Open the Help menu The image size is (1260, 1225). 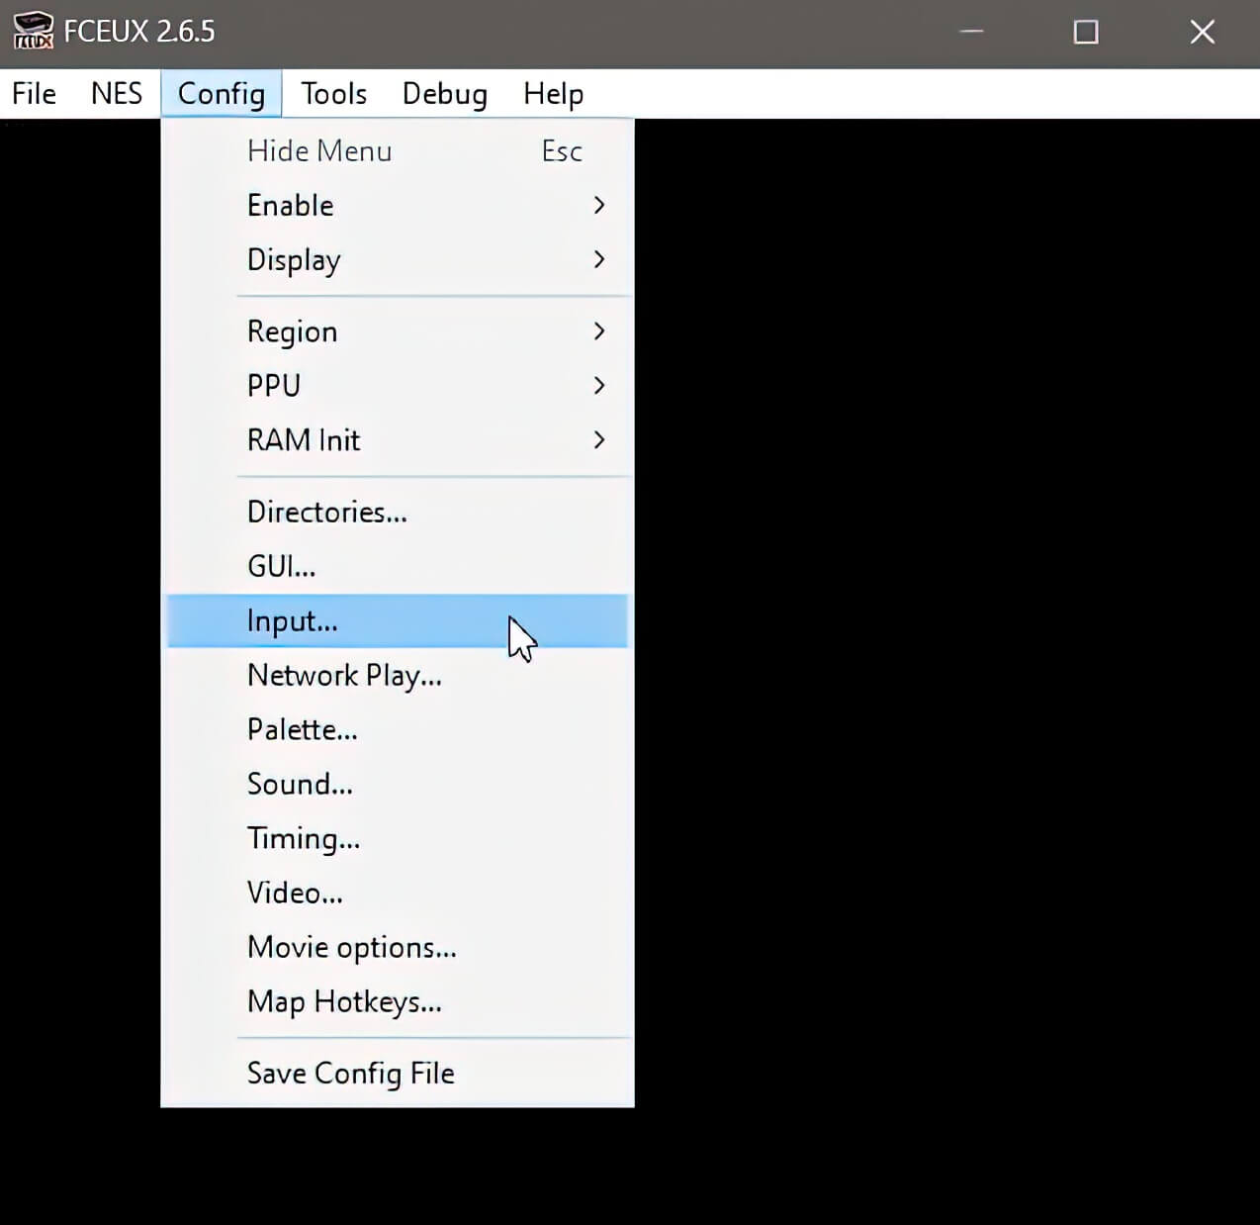553,94
